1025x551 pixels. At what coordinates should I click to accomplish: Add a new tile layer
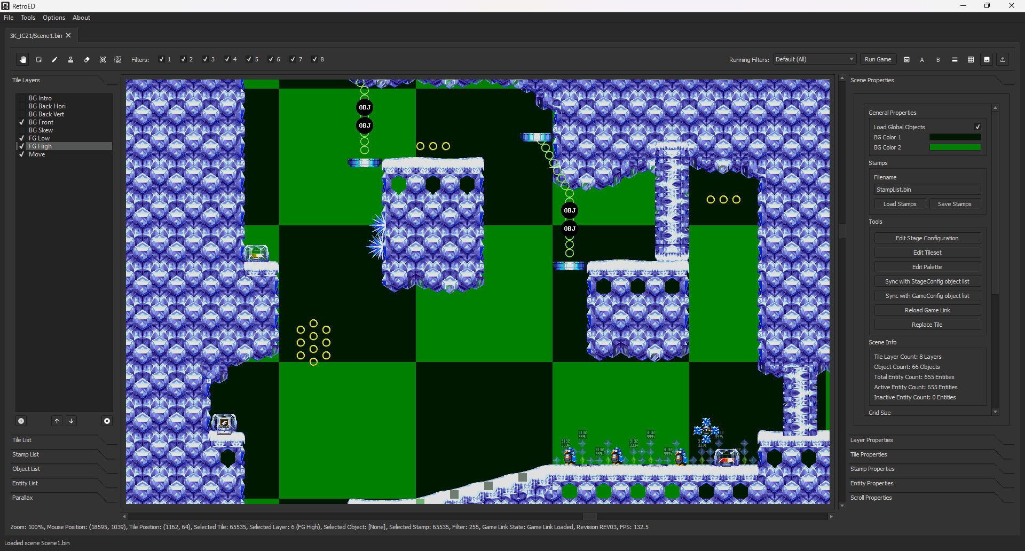21,421
